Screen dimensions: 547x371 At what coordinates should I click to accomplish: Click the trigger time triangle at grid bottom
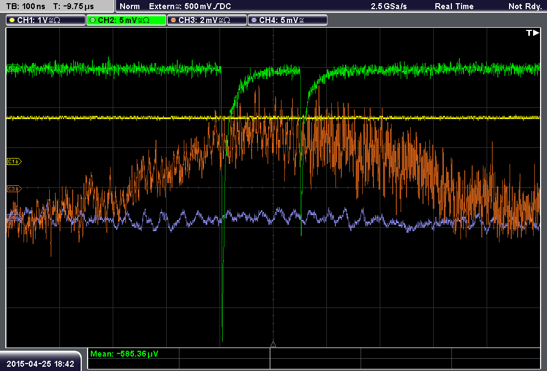pos(273,344)
